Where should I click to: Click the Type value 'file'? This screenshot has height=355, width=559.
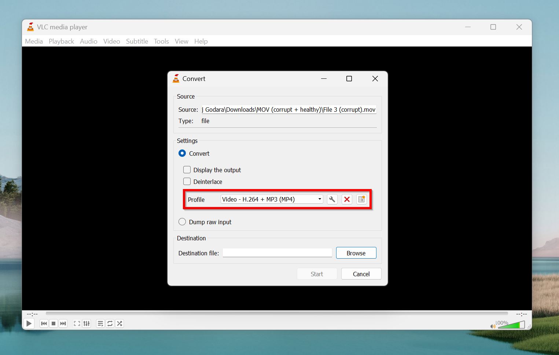(x=205, y=121)
